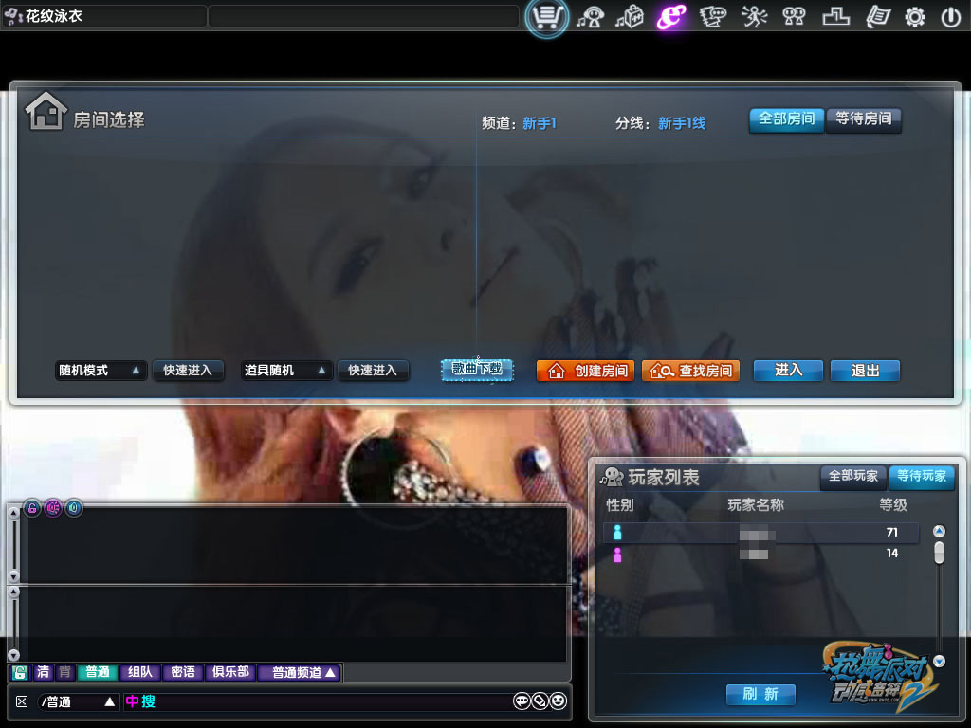Click the player list scrollbar handle
Screen dimensions: 971x728
pyautogui.click(x=939, y=552)
